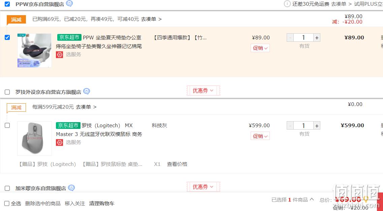Screen dimensions: 383x211
Task: Check 加米啰京东自营旗舰店 store checkbox
Action: [x=7, y=188]
